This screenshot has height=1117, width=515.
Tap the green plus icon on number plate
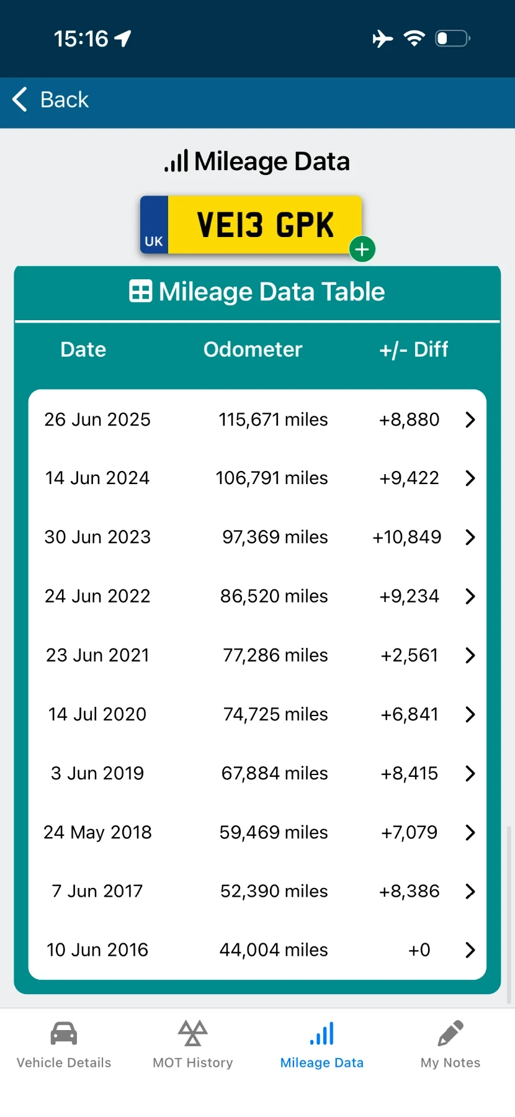tap(362, 249)
